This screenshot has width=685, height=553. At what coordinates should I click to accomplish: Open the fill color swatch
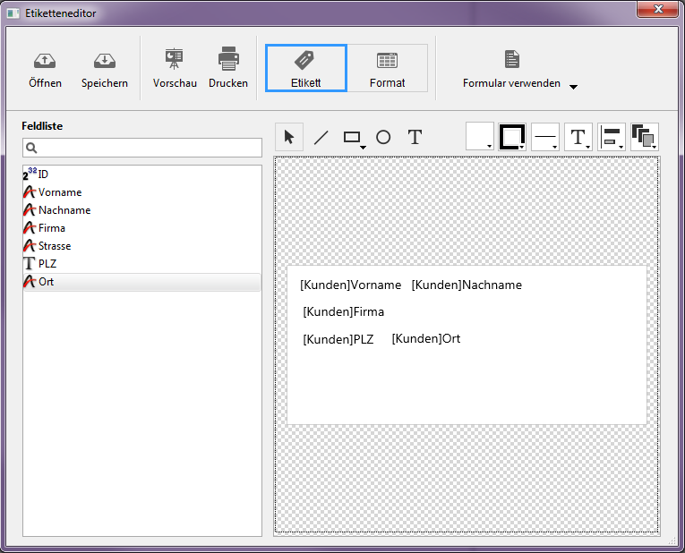click(480, 137)
